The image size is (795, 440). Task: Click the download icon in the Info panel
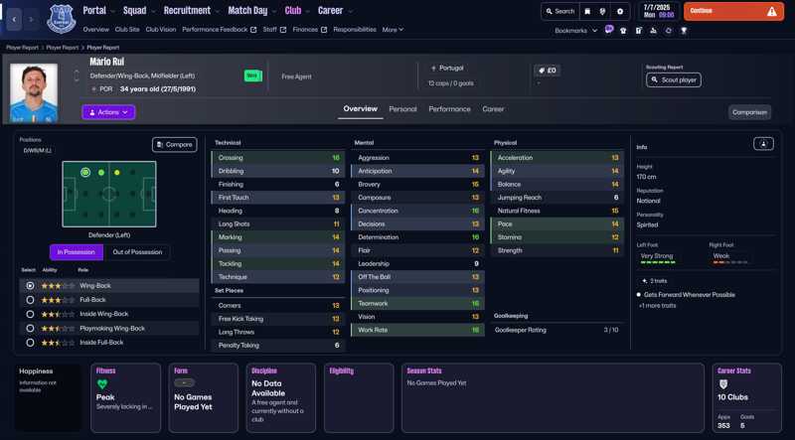pos(763,144)
